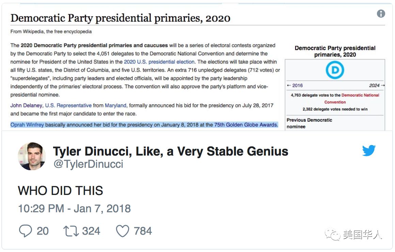Click the retweet arrows icon
This screenshot has height=252, width=395.
pyautogui.click(x=70, y=231)
